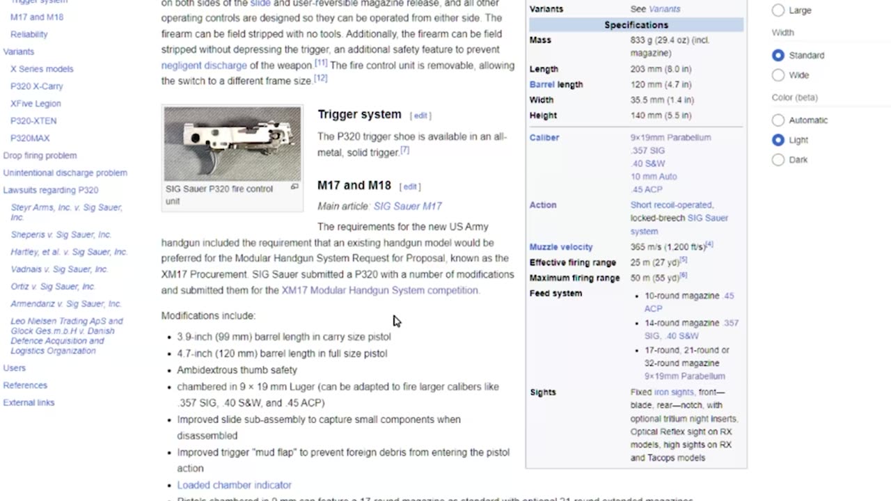891x501 pixels.
Task: Go to Hartley, et al. v. Sig Sauer entry
Action: [69, 252]
